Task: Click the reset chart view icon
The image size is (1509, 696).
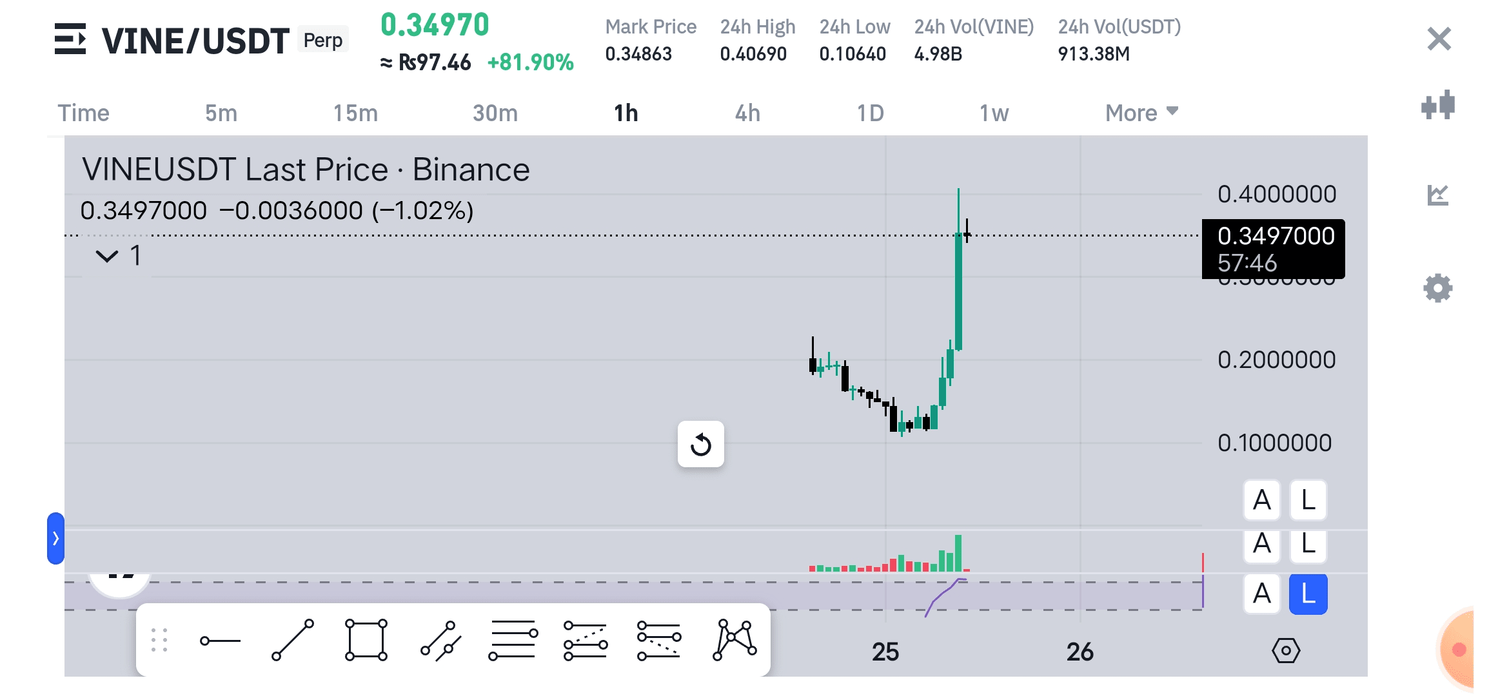Action: (700, 445)
